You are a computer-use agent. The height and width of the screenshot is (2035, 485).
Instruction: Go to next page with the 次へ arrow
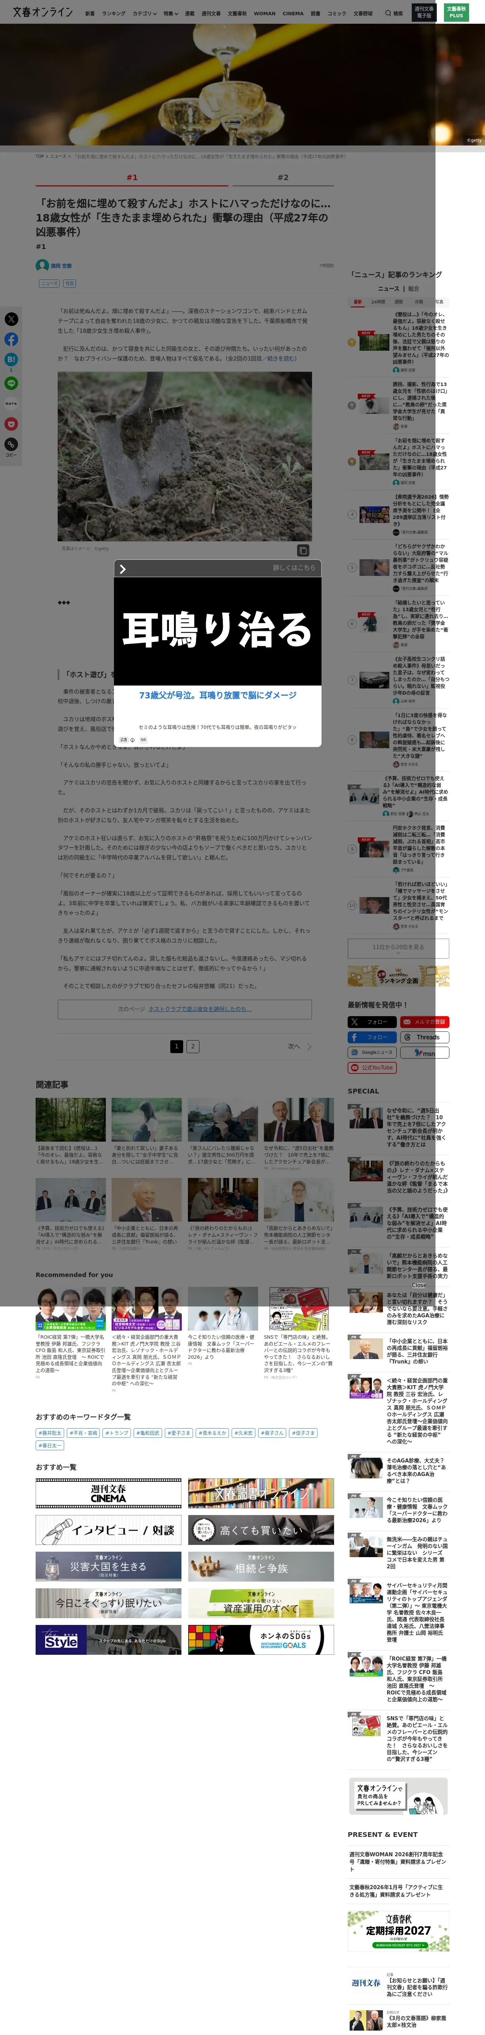coord(300,1046)
